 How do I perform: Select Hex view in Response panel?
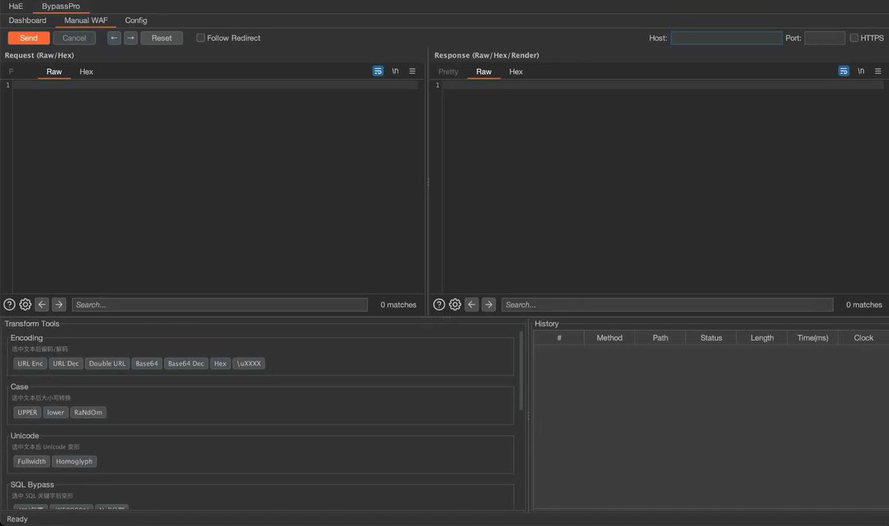point(516,72)
